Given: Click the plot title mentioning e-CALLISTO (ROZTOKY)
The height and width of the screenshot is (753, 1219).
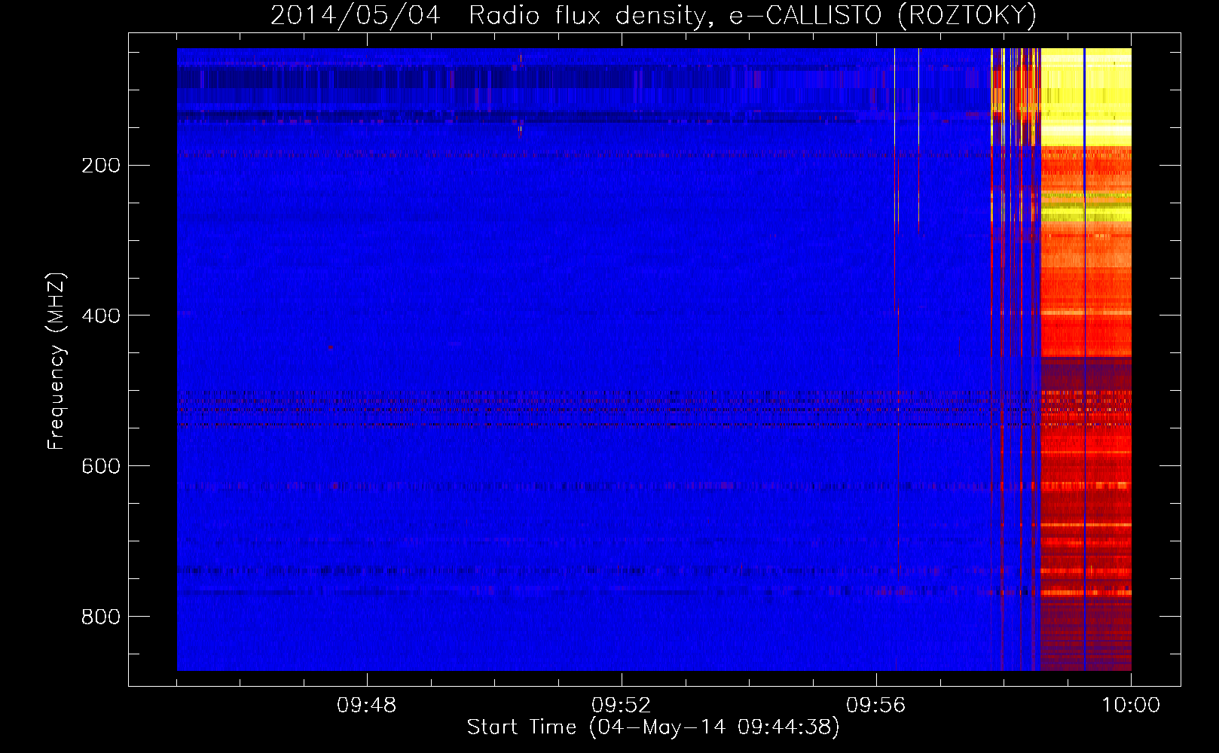Looking at the screenshot, I should 653,15.
